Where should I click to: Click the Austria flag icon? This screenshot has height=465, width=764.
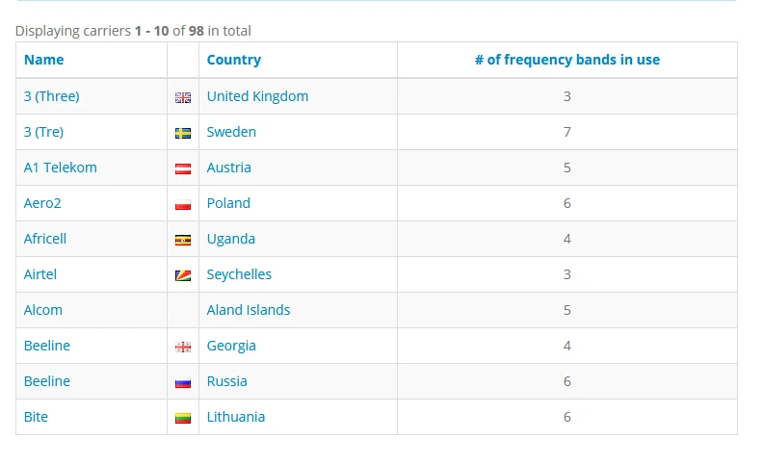tap(183, 168)
